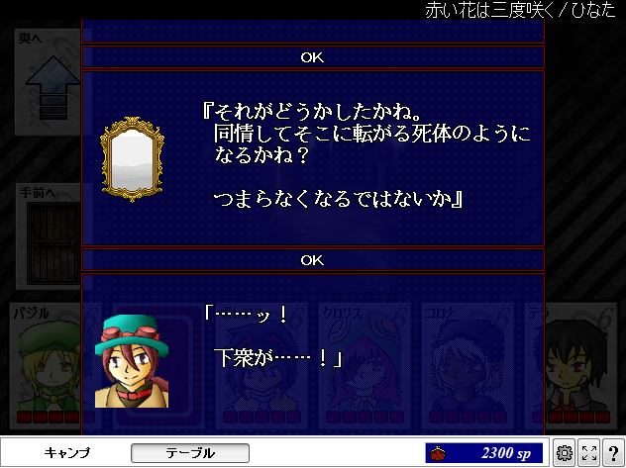Select the バジル character card
The width and height of the screenshot is (626, 468).
(46, 365)
